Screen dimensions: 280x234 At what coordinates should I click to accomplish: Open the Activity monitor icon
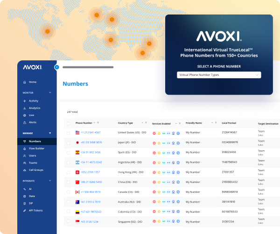coord(24,101)
